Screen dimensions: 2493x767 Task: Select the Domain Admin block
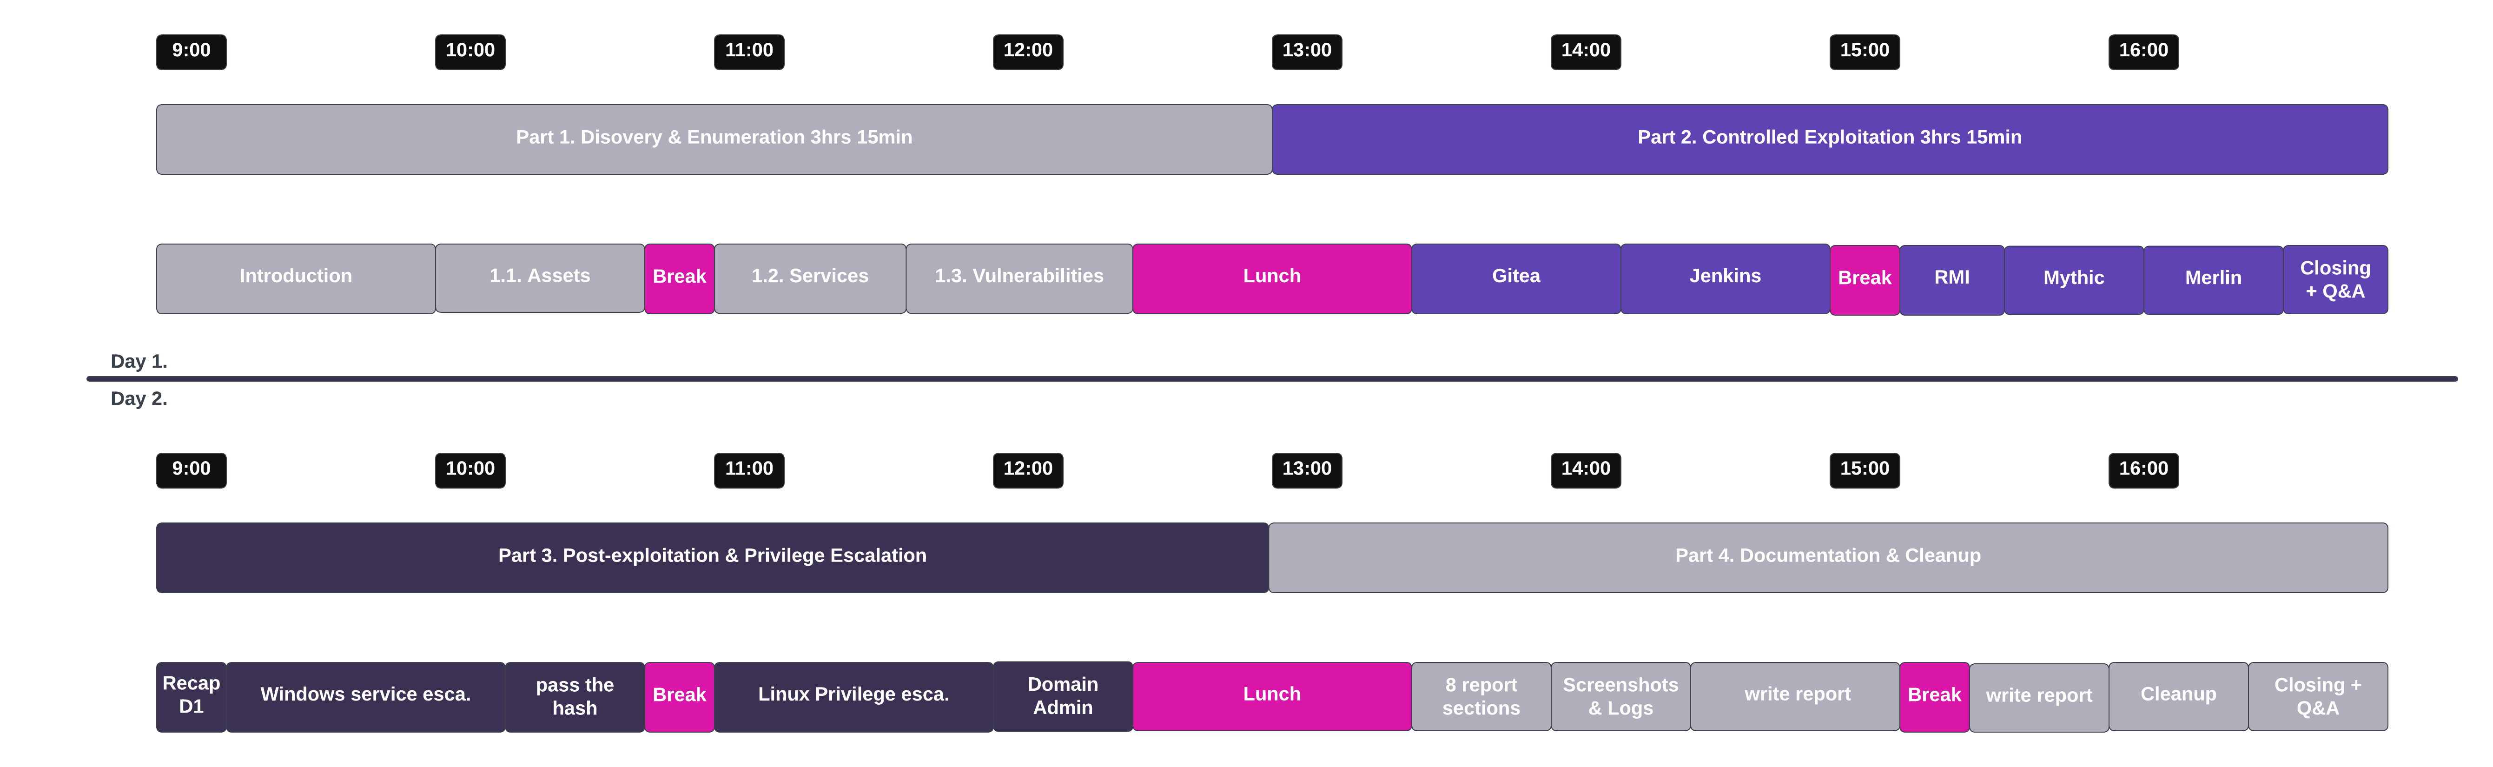coord(1062,695)
